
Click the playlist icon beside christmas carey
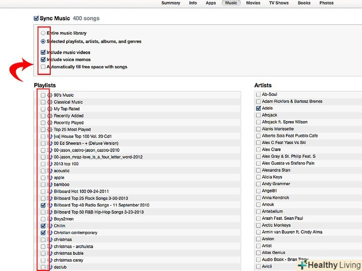50,260
